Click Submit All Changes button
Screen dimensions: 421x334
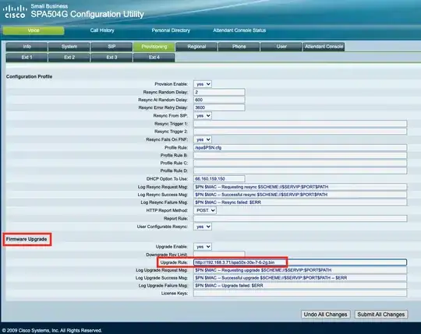(381, 315)
